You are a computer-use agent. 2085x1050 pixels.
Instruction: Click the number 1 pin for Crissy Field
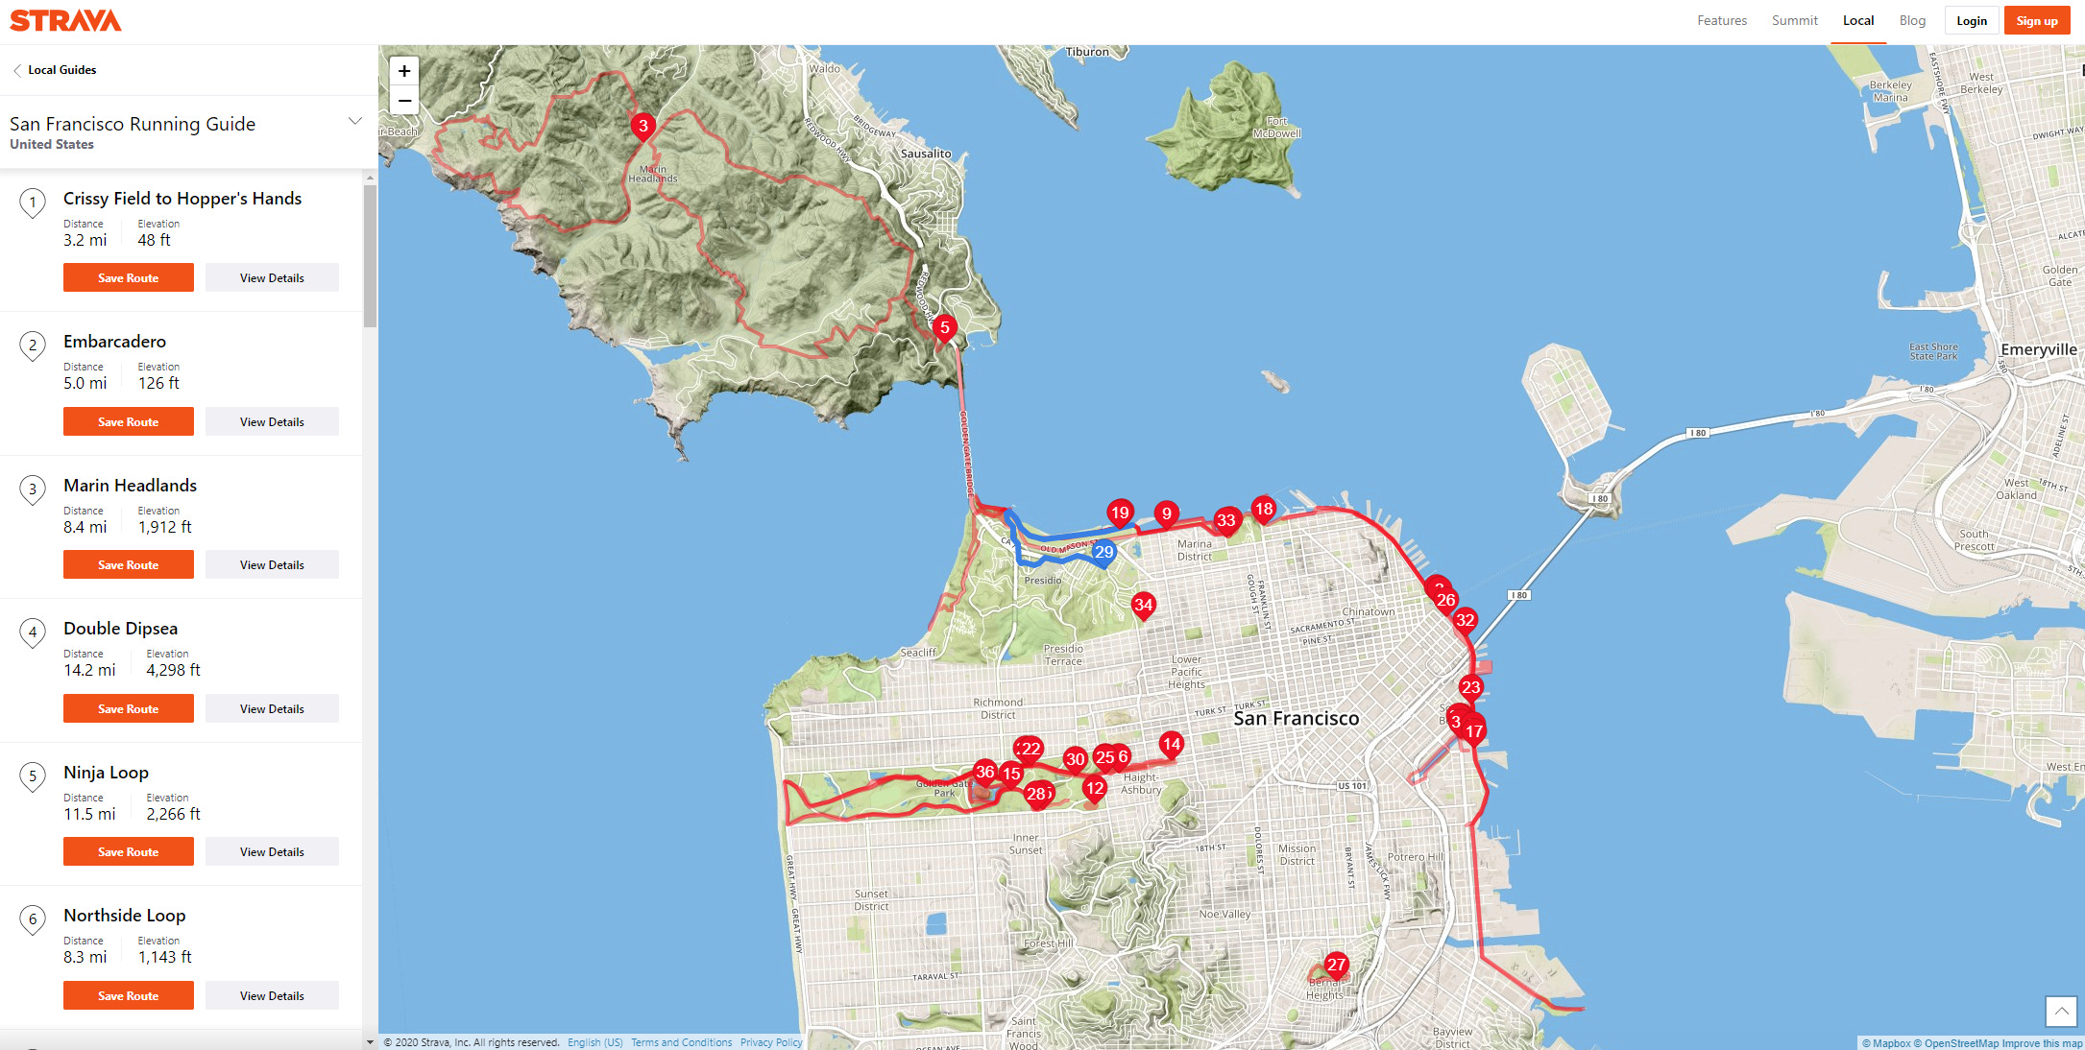(x=33, y=203)
